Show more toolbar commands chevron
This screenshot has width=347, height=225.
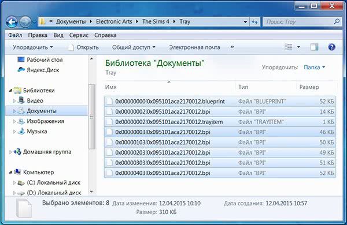[x=232, y=47]
